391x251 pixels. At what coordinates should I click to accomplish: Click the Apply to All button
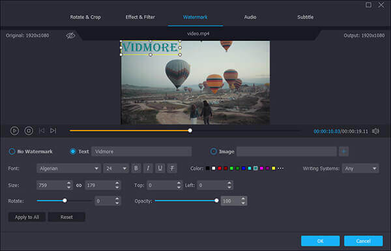27,217
